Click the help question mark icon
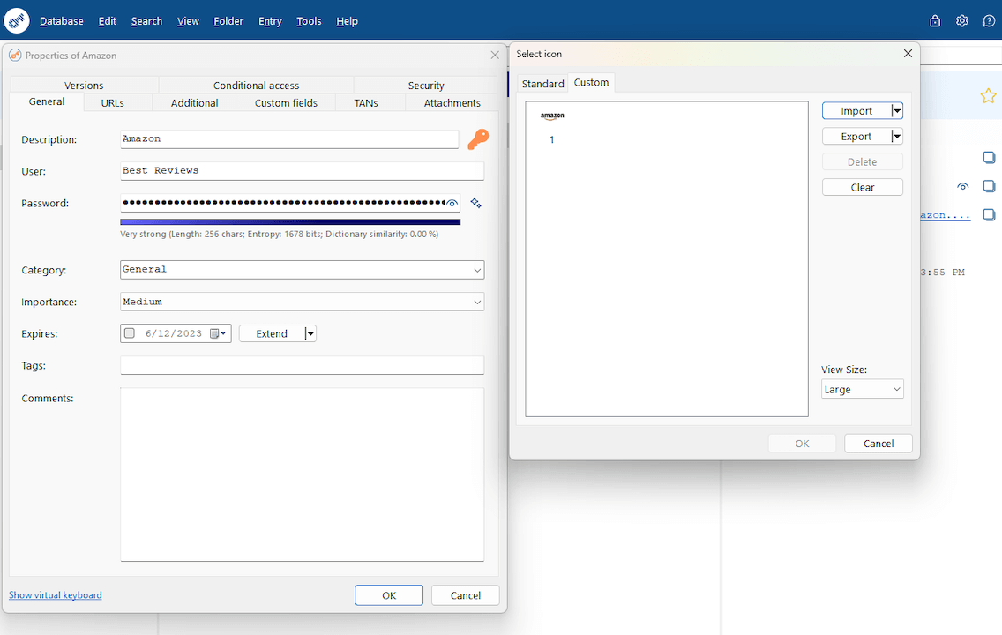 click(989, 21)
